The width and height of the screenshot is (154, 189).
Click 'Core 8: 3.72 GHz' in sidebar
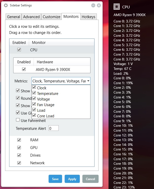click(x=127, y=59)
